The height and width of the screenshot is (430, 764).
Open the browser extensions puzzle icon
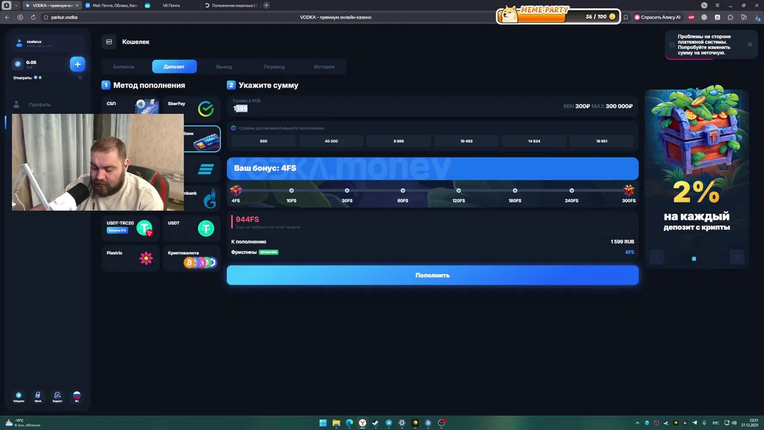(x=730, y=17)
